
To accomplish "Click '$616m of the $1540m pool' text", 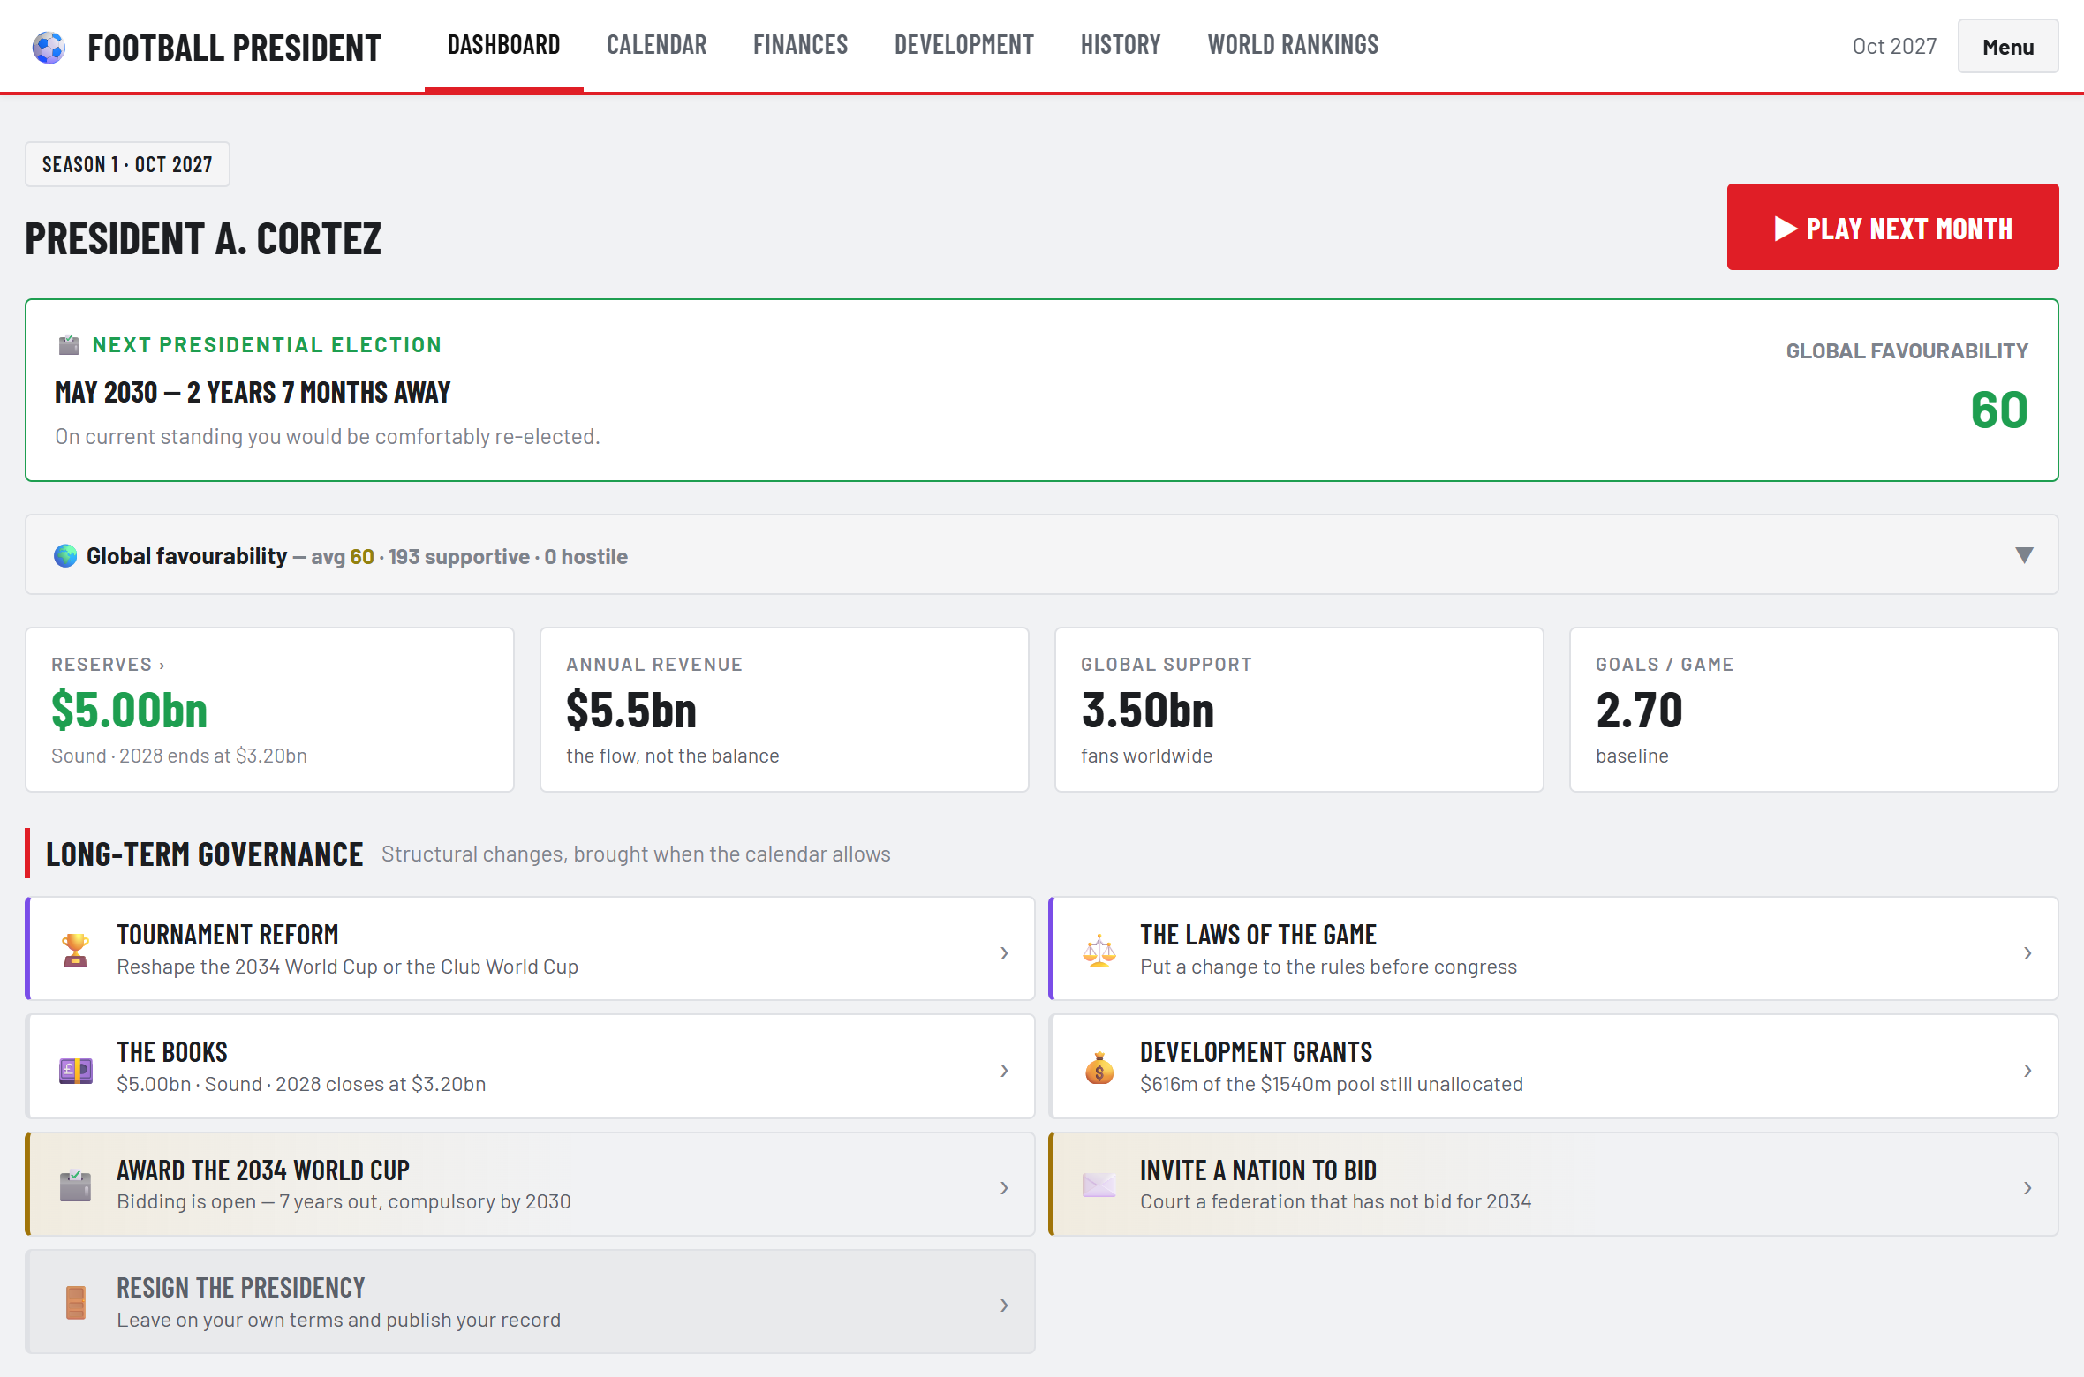I will (1332, 1084).
